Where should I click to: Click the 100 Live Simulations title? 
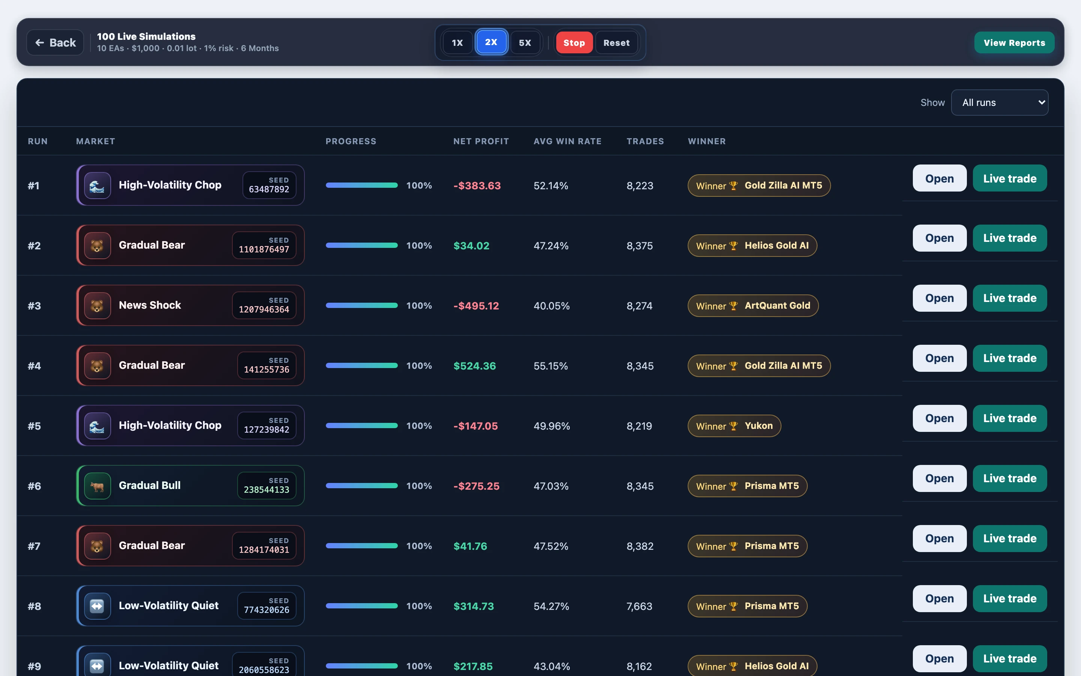click(x=146, y=37)
